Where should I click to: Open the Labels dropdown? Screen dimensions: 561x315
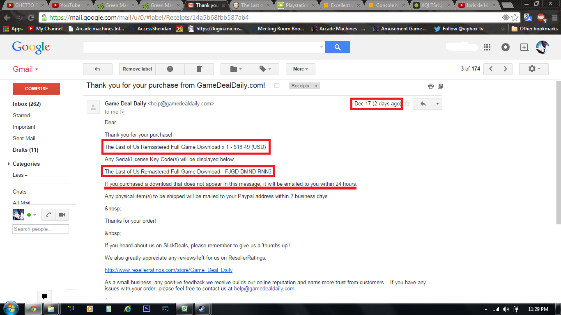coord(264,69)
